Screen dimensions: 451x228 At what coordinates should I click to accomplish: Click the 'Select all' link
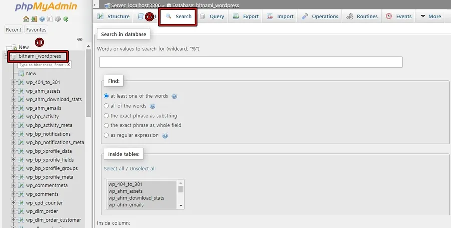[114, 169]
